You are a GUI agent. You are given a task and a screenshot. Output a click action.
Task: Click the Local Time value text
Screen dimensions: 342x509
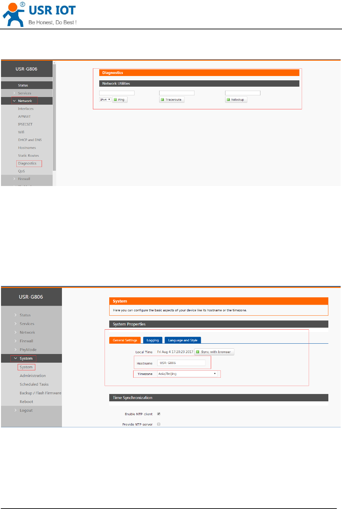(175, 352)
